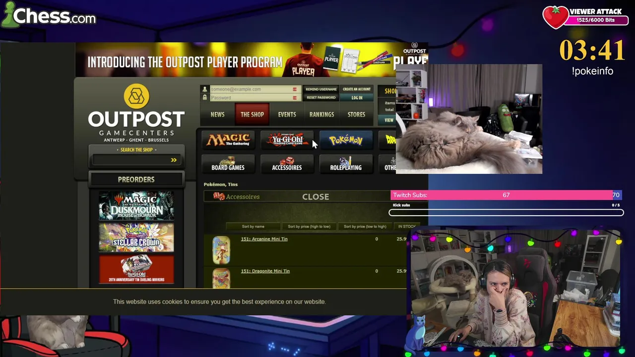Screen dimensions: 635x357
Task: Open the Stores tab
Action: pyautogui.click(x=356, y=115)
